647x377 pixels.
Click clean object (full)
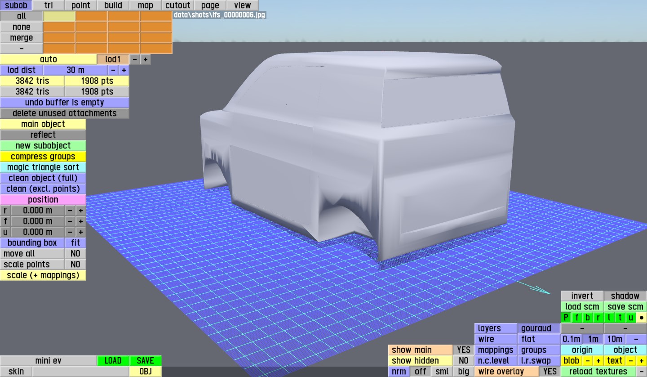tap(43, 178)
